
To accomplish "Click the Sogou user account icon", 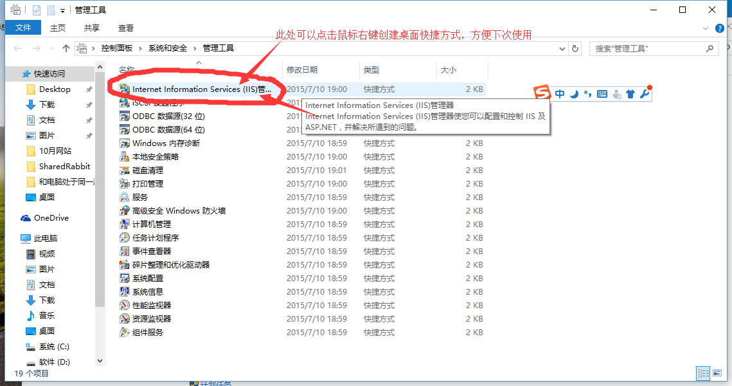I will (x=617, y=94).
